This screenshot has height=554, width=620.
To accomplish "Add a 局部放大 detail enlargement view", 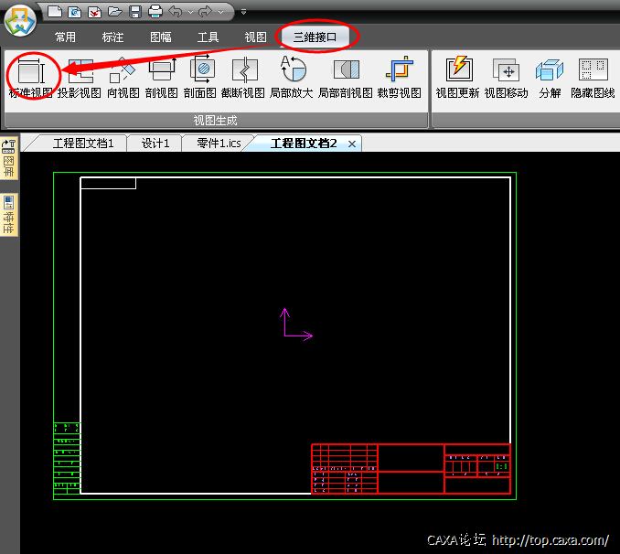I will [292, 77].
